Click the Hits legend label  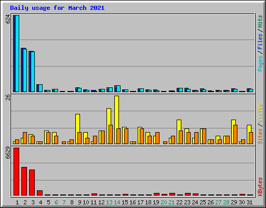(260, 21)
